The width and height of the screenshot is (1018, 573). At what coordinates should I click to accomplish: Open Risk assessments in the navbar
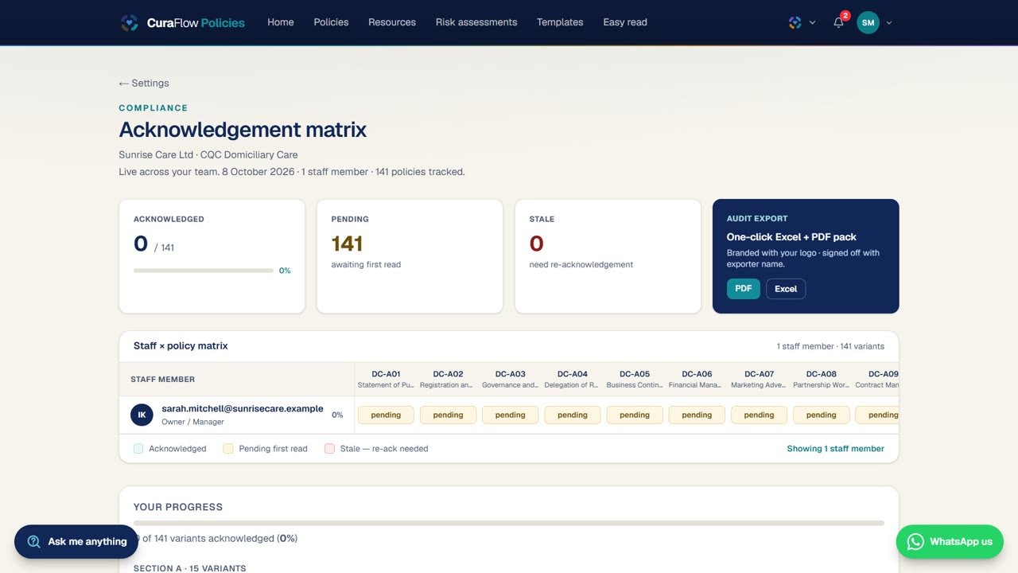click(x=476, y=22)
